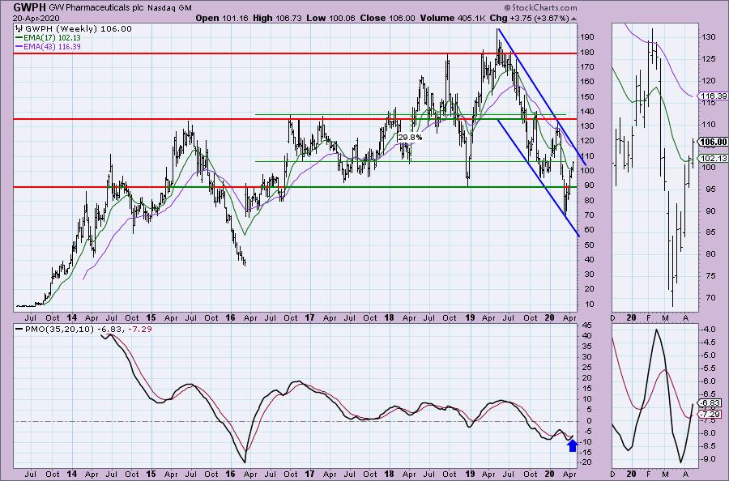Click year 19 on the axis under the price chart

tap(470, 318)
